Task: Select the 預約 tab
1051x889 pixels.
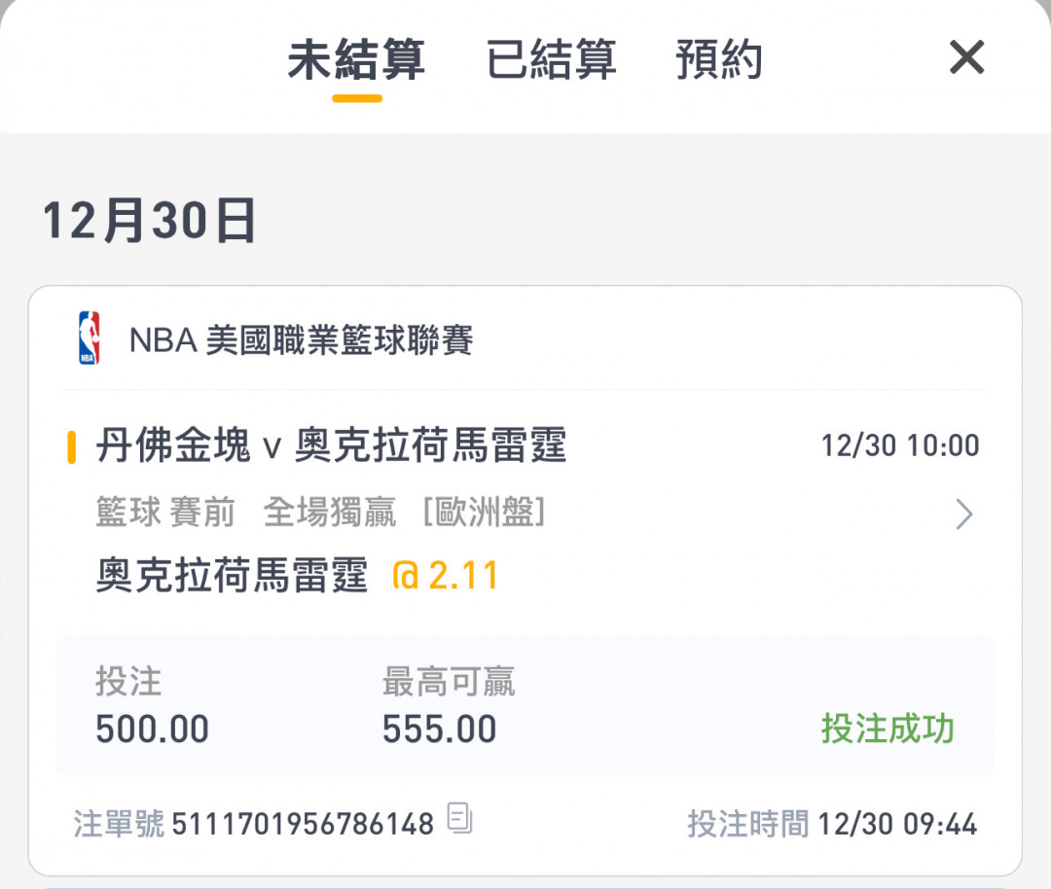Action: click(x=718, y=60)
